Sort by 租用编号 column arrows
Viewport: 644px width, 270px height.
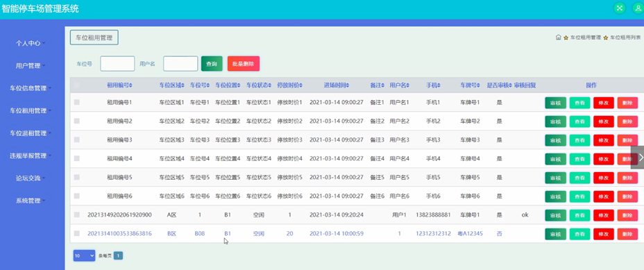pyautogui.click(x=130, y=85)
